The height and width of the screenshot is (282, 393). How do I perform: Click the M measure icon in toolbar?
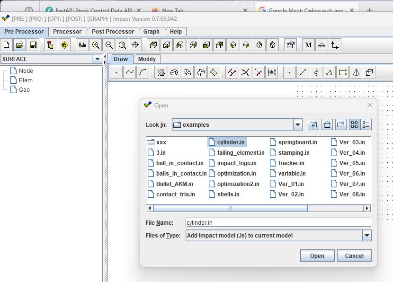pyautogui.click(x=308, y=45)
